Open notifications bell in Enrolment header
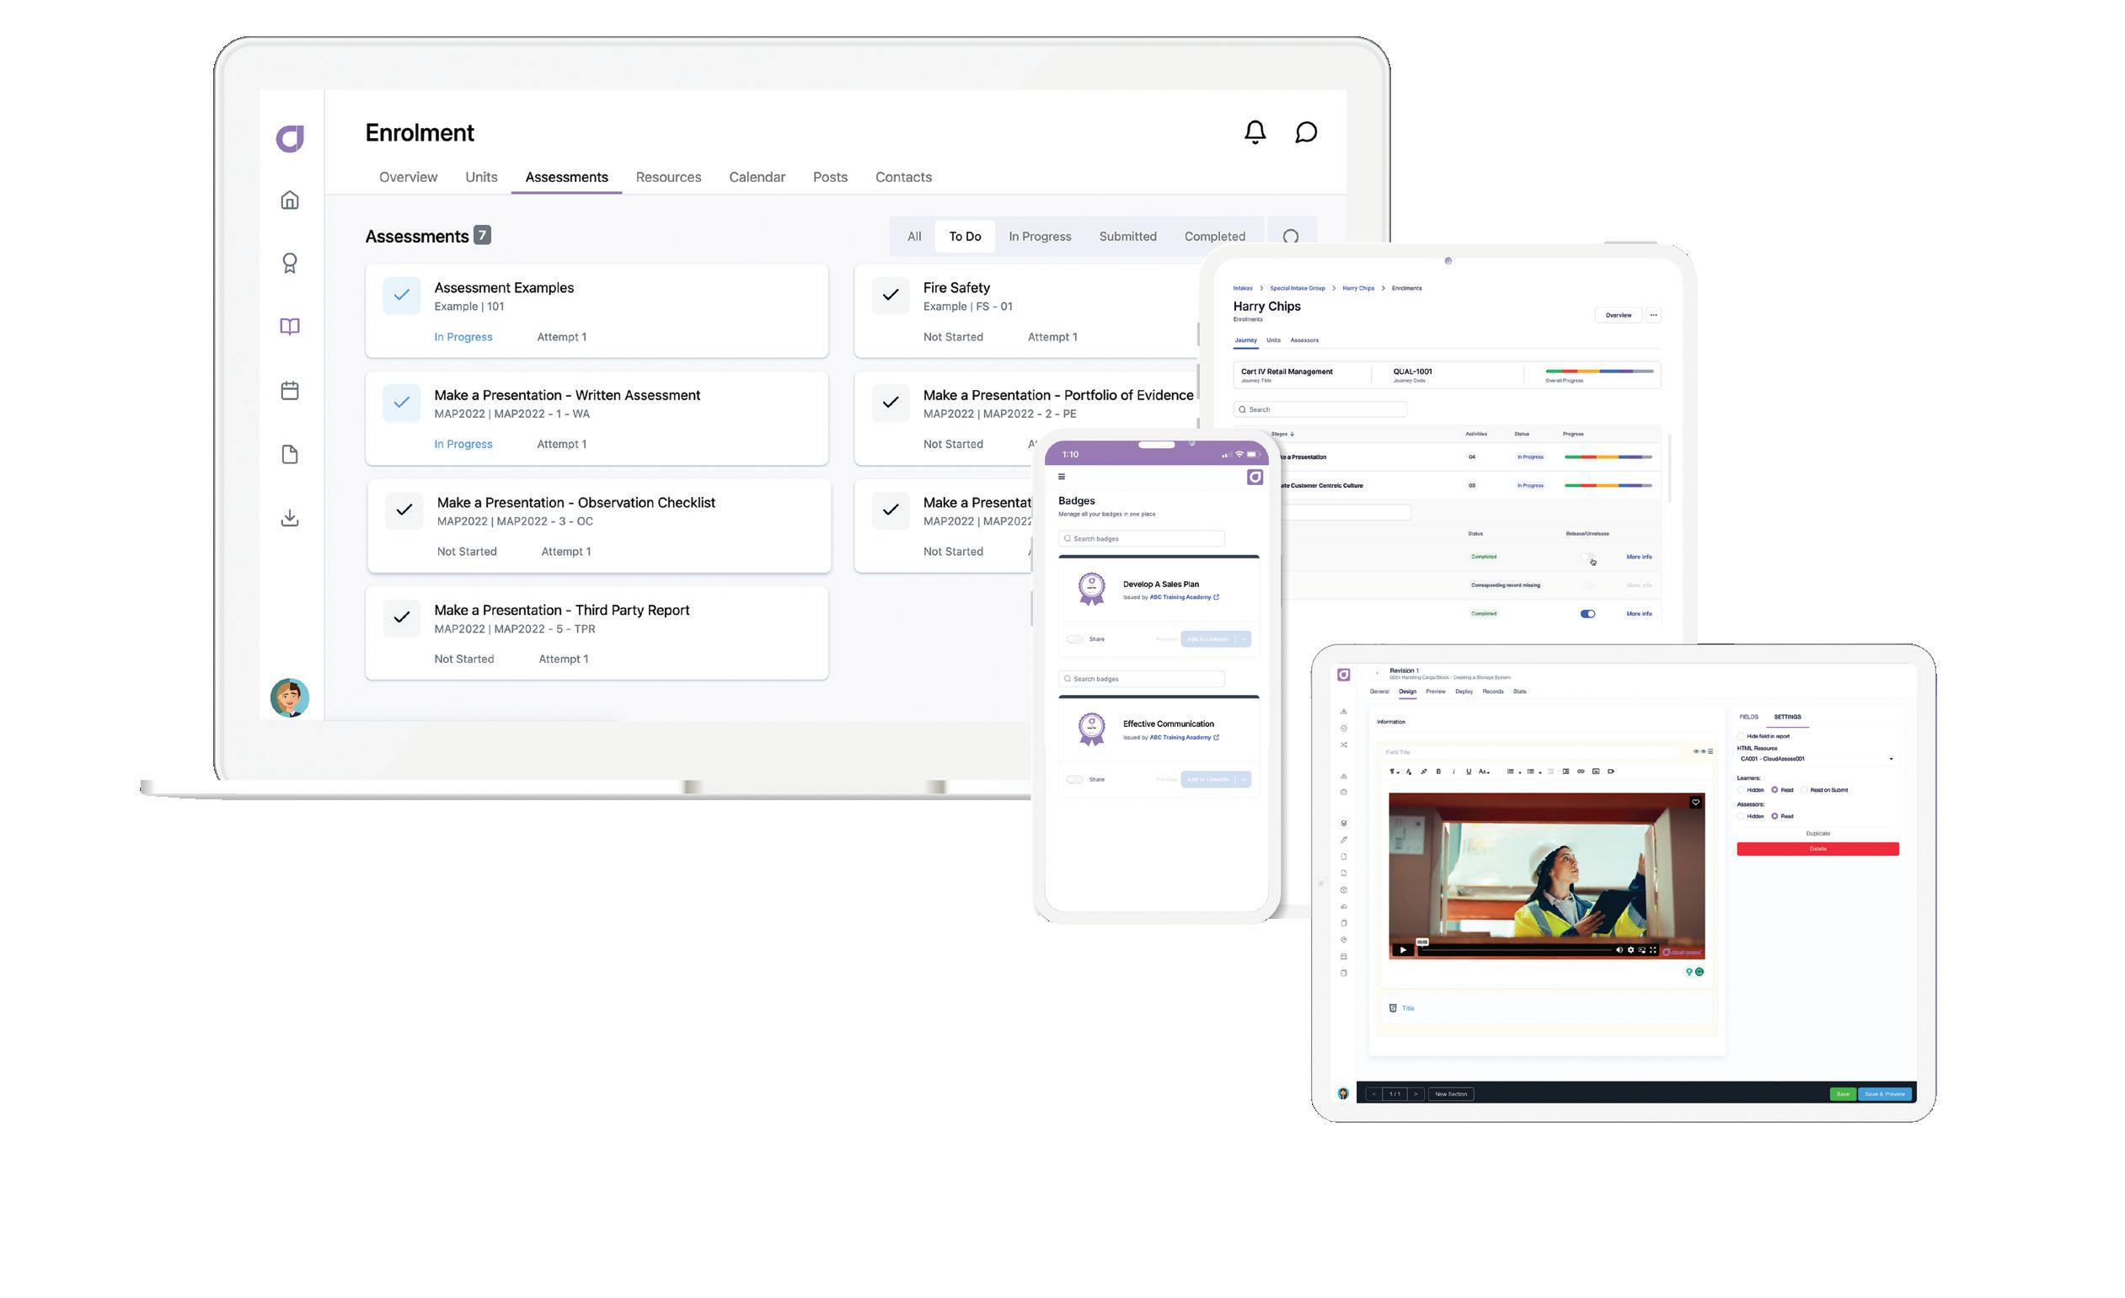Viewport: 2125px width, 1298px height. 1255,132
